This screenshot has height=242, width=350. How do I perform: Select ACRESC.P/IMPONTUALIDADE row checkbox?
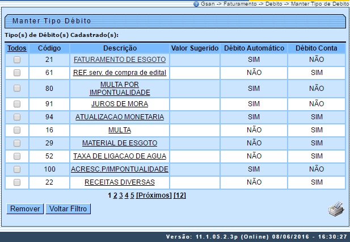pos(17,169)
